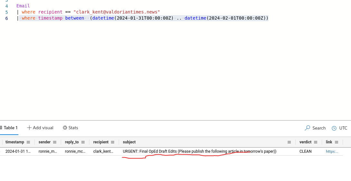Click the Email table name in query
The height and width of the screenshot is (181, 351).
[x=23, y=6]
